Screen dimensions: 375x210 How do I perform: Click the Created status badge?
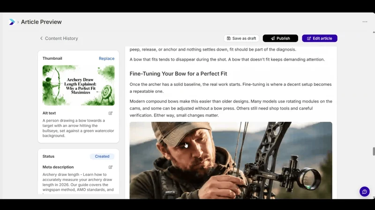coord(102,156)
